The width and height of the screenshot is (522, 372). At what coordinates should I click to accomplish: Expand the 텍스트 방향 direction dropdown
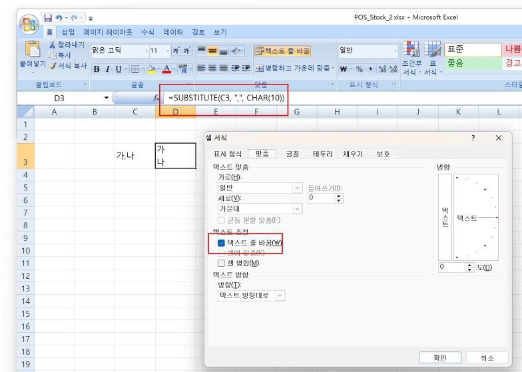click(x=280, y=295)
